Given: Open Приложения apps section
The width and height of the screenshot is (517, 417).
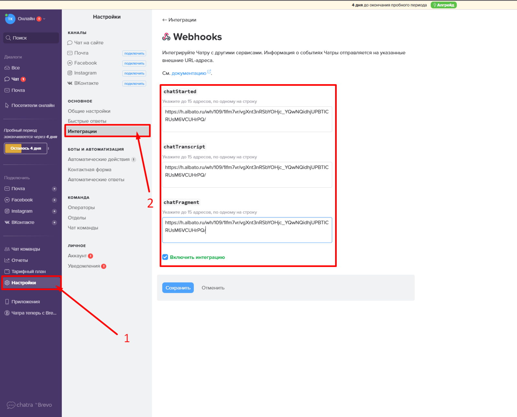Looking at the screenshot, I should (26, 302).
